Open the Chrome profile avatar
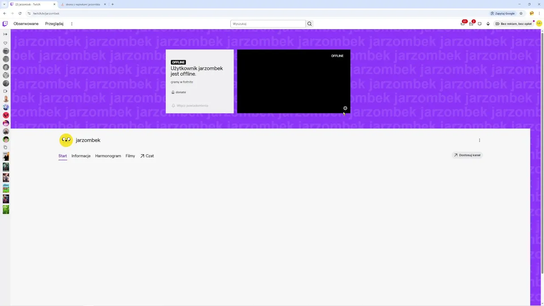 point(532,13)
